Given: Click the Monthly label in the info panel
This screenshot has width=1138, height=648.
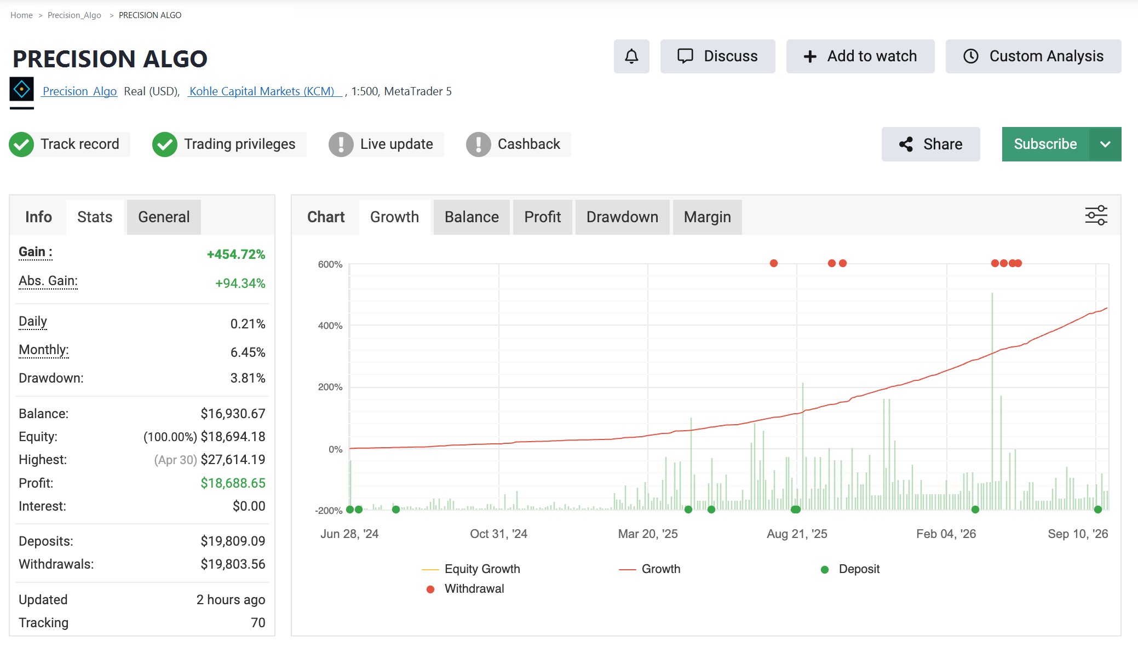Looking at the screenshot, I should coord(44,350).
